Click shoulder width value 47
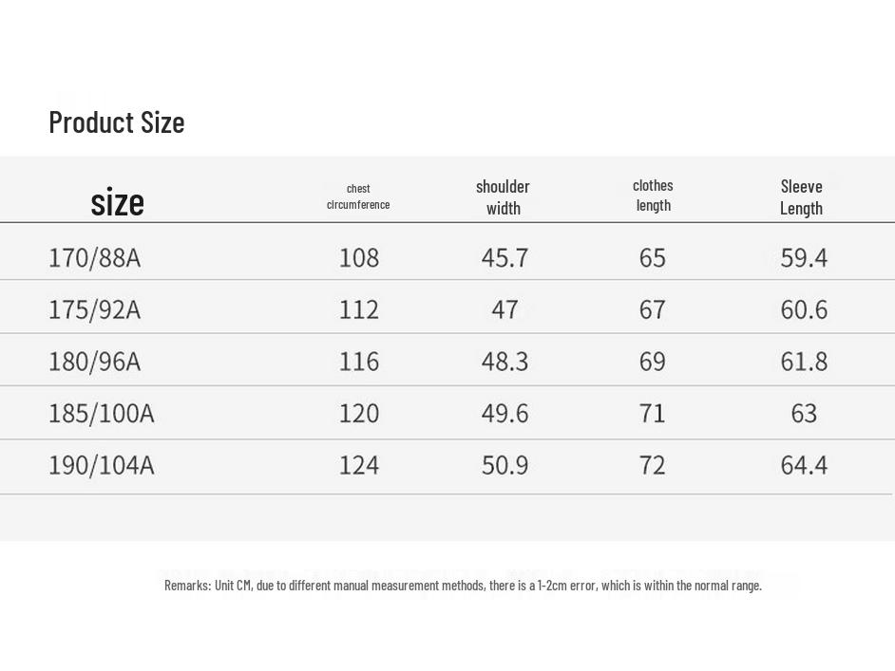This screenshot has width=895, height=671. (505, 309)
